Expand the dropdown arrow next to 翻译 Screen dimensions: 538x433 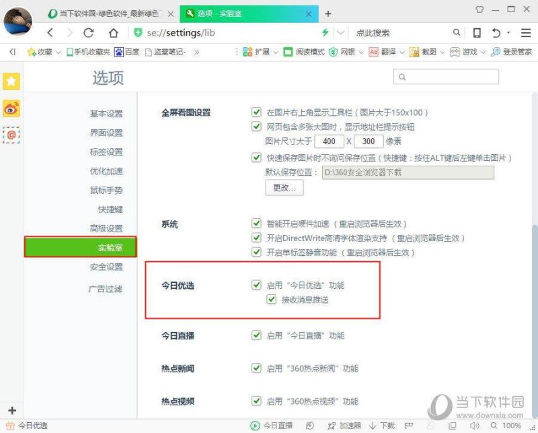click(400, 51)
